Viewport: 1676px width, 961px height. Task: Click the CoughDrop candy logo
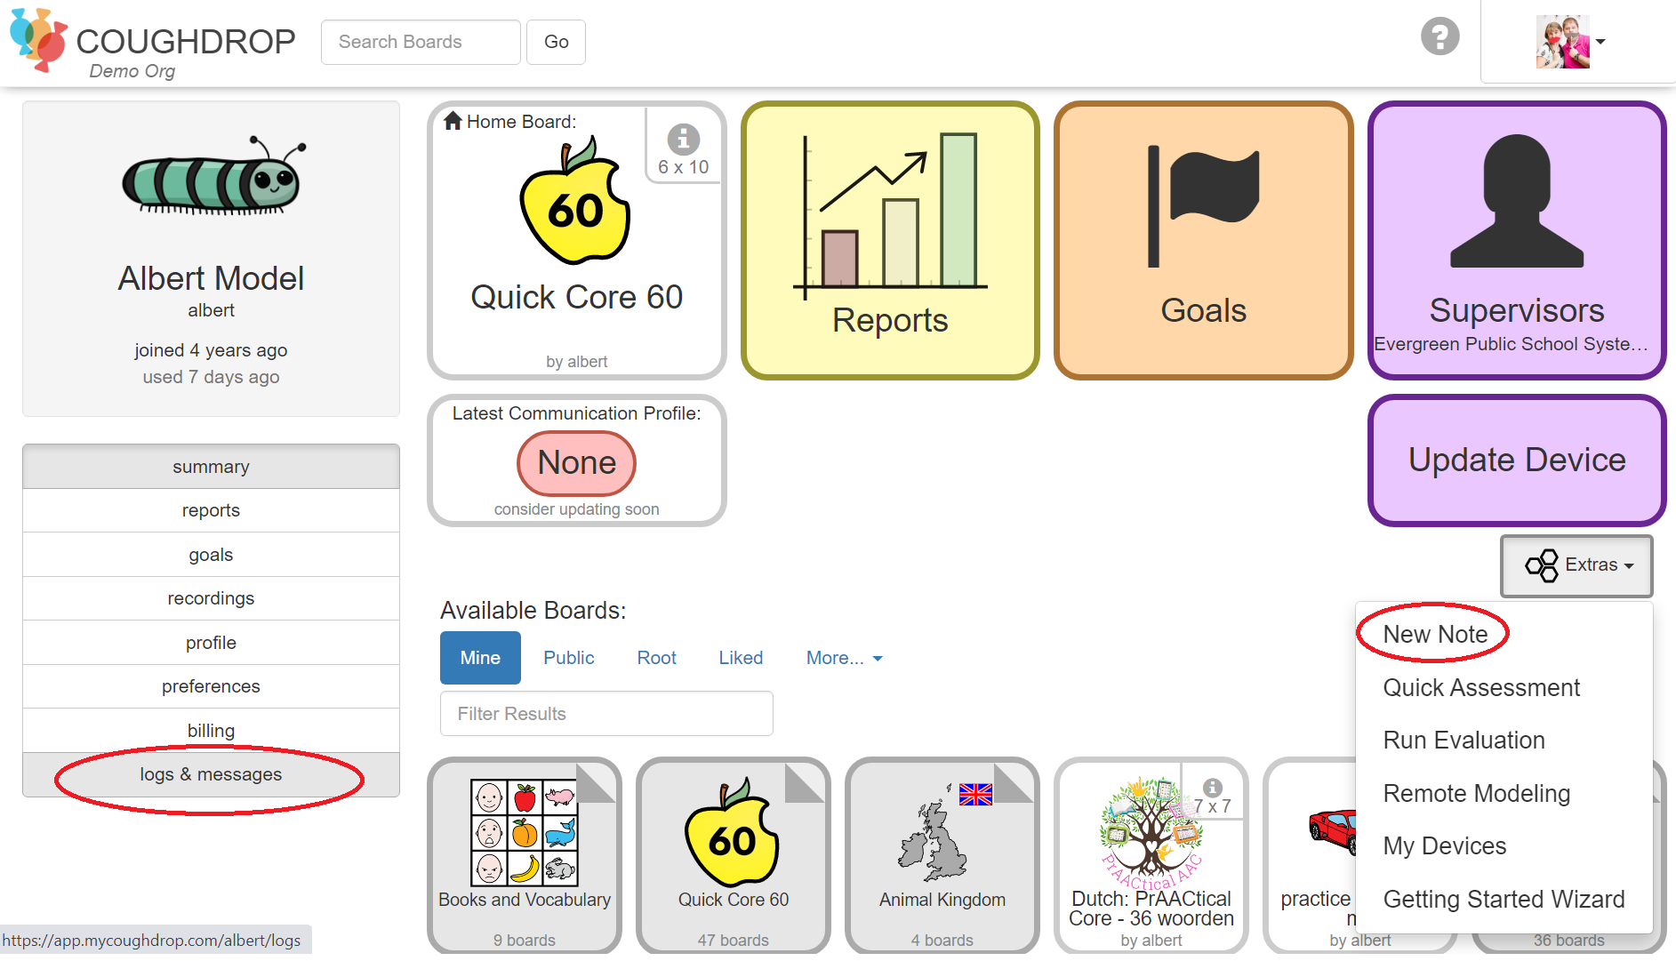tap(38, 40)
